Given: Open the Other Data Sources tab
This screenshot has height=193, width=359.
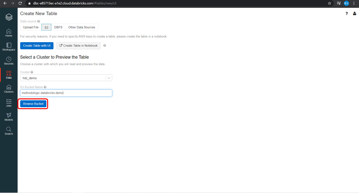Looking at the screenshot, I should tap(82, 27).
